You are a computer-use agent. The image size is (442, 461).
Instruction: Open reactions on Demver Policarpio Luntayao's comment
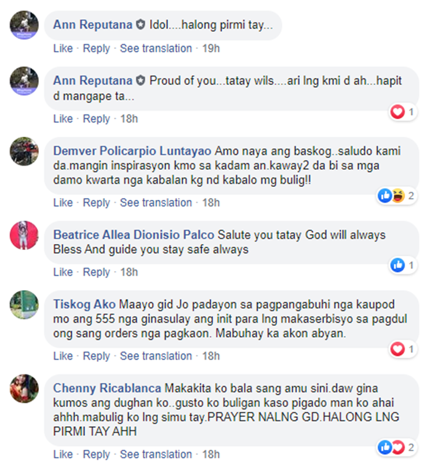[x=397, y=196]
